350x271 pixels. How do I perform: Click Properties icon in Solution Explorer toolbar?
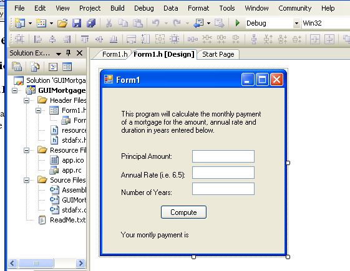[17, 67]
